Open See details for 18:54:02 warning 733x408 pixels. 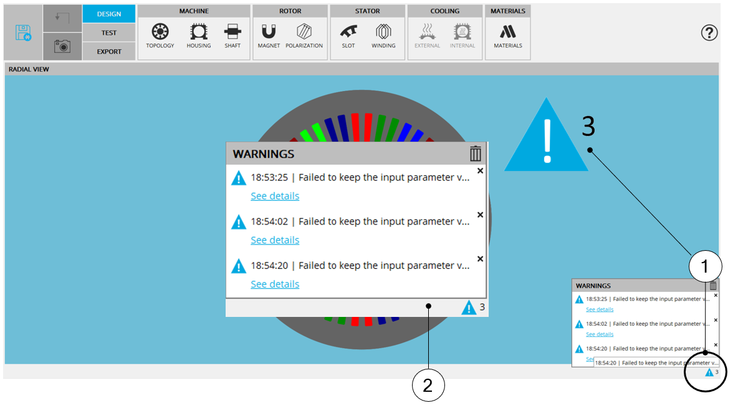point(275,240)
